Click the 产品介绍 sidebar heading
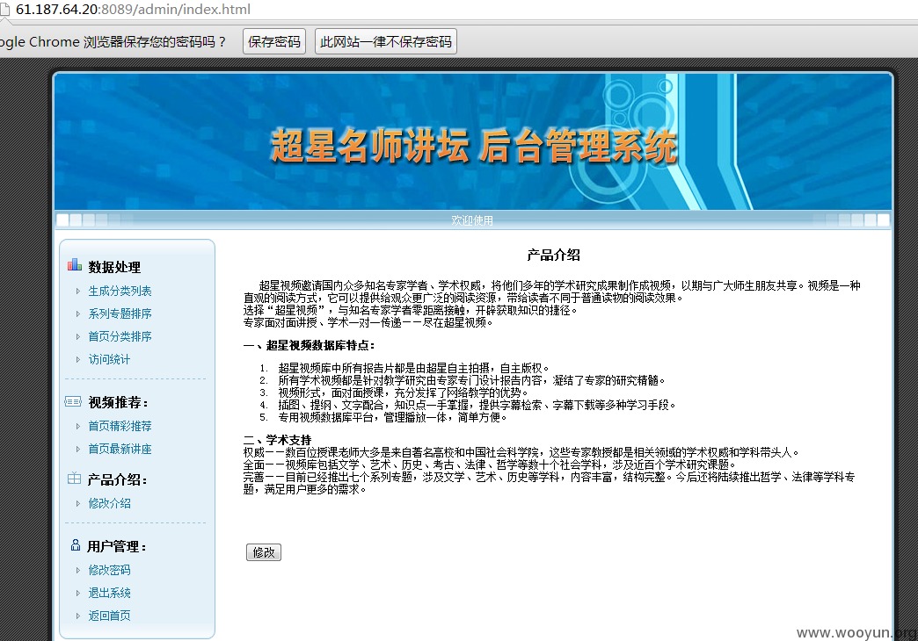 [x=117, y=479]
